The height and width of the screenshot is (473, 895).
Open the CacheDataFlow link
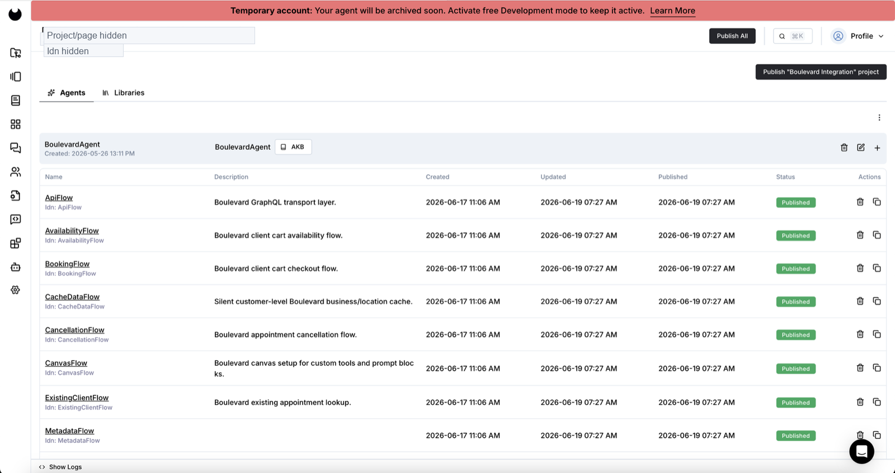[72, 297]
